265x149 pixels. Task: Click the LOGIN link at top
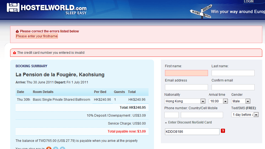pos(249,2)
